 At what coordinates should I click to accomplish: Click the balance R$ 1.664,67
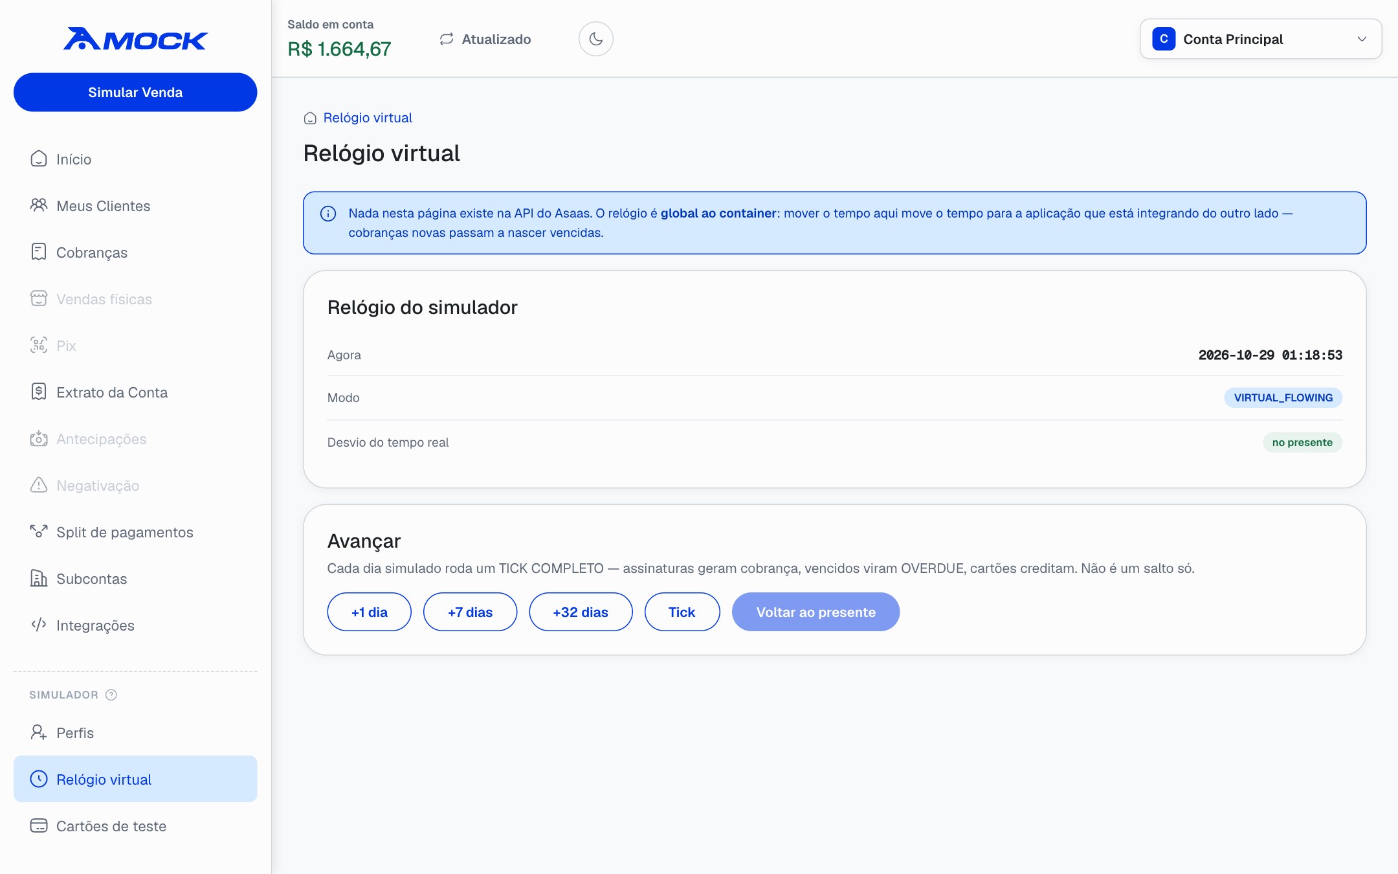click(x=339, y=49)
